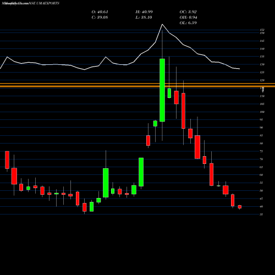
Task: Select the low value L: 38.10
Action: click(144, 18)
